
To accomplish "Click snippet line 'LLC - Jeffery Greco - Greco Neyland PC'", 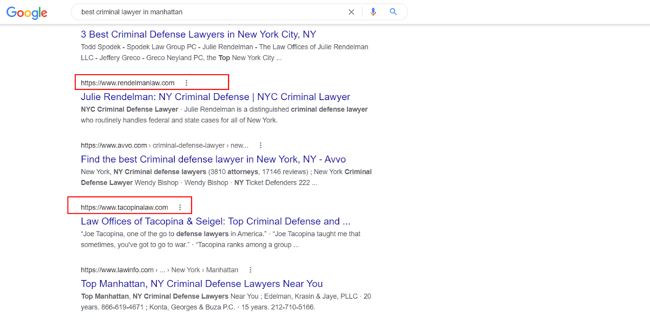I will tap(181, 58).
